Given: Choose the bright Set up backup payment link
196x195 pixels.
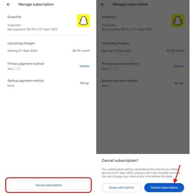Looking at the screenshot, I should [x=85, y=83].
